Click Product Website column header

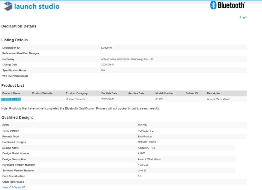(42, 93)
